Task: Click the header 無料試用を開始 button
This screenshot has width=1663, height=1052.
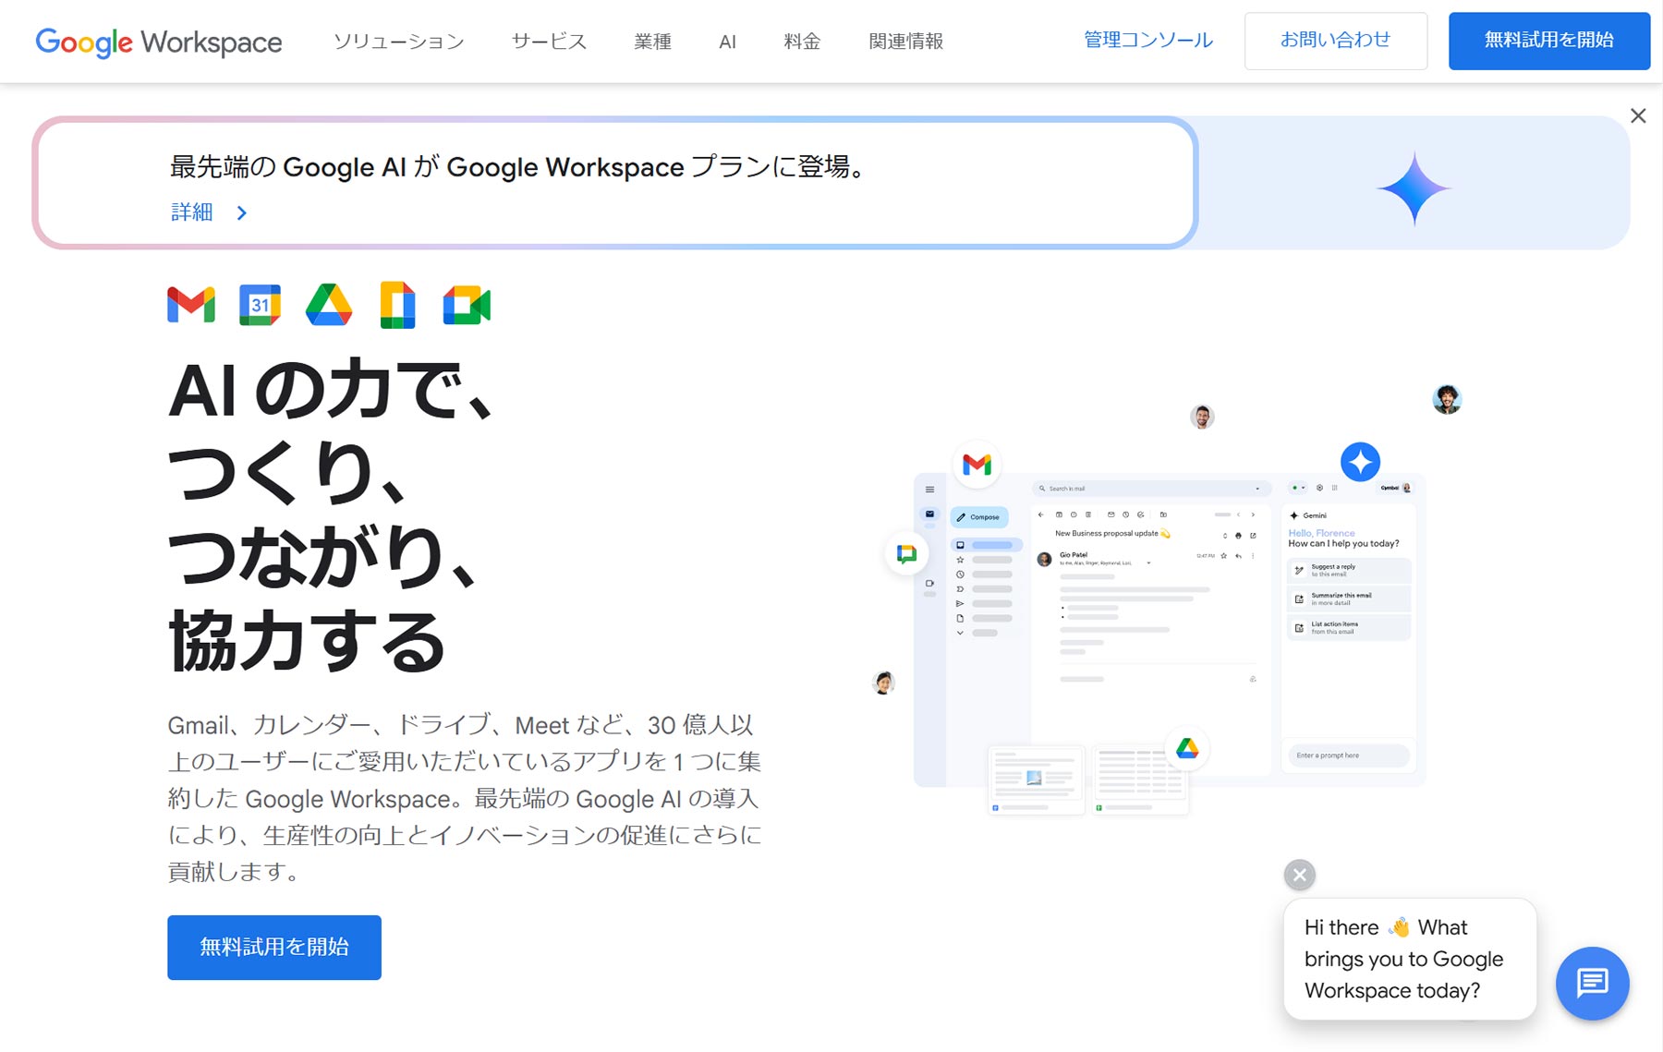Action: coord(1549,41)
